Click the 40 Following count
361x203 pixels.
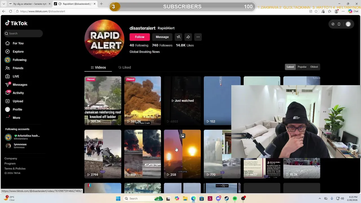pos(139,45)
